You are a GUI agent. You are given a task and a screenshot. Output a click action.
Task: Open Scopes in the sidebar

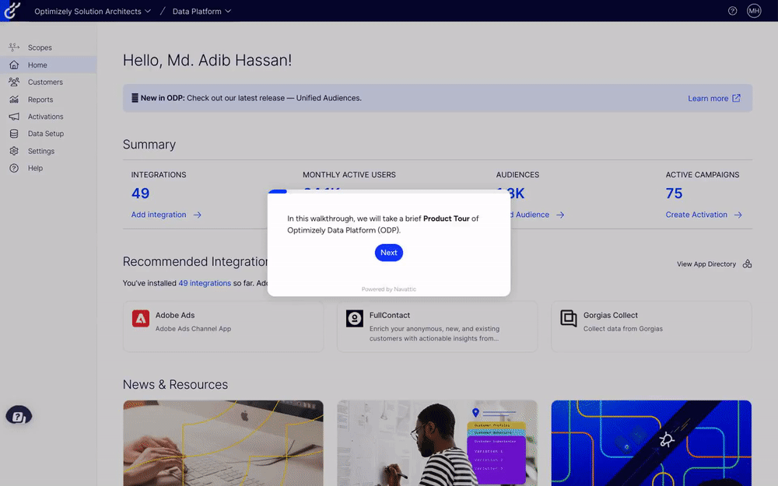39,48
